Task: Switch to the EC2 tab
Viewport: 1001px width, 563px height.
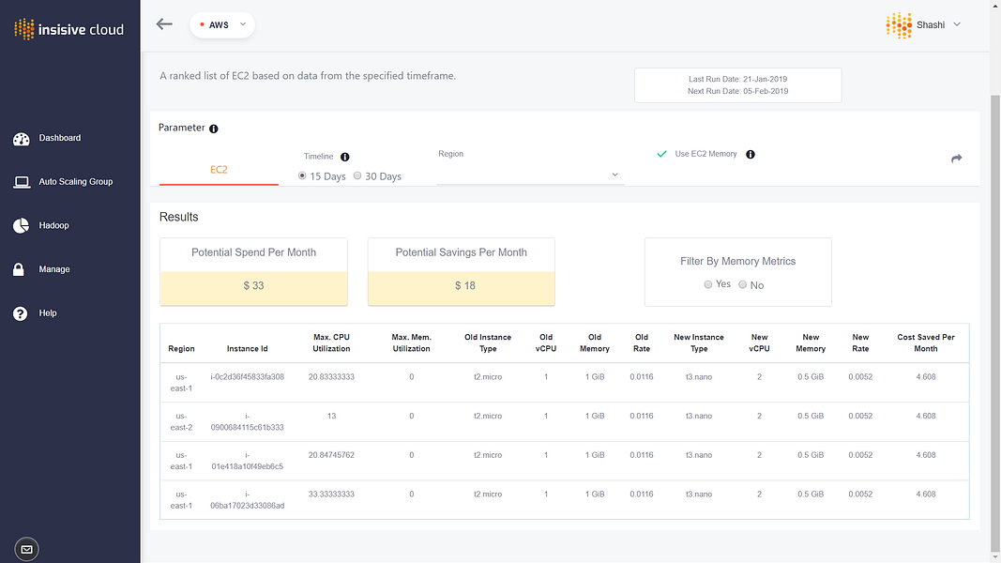Action: click(x=219, y=170)
